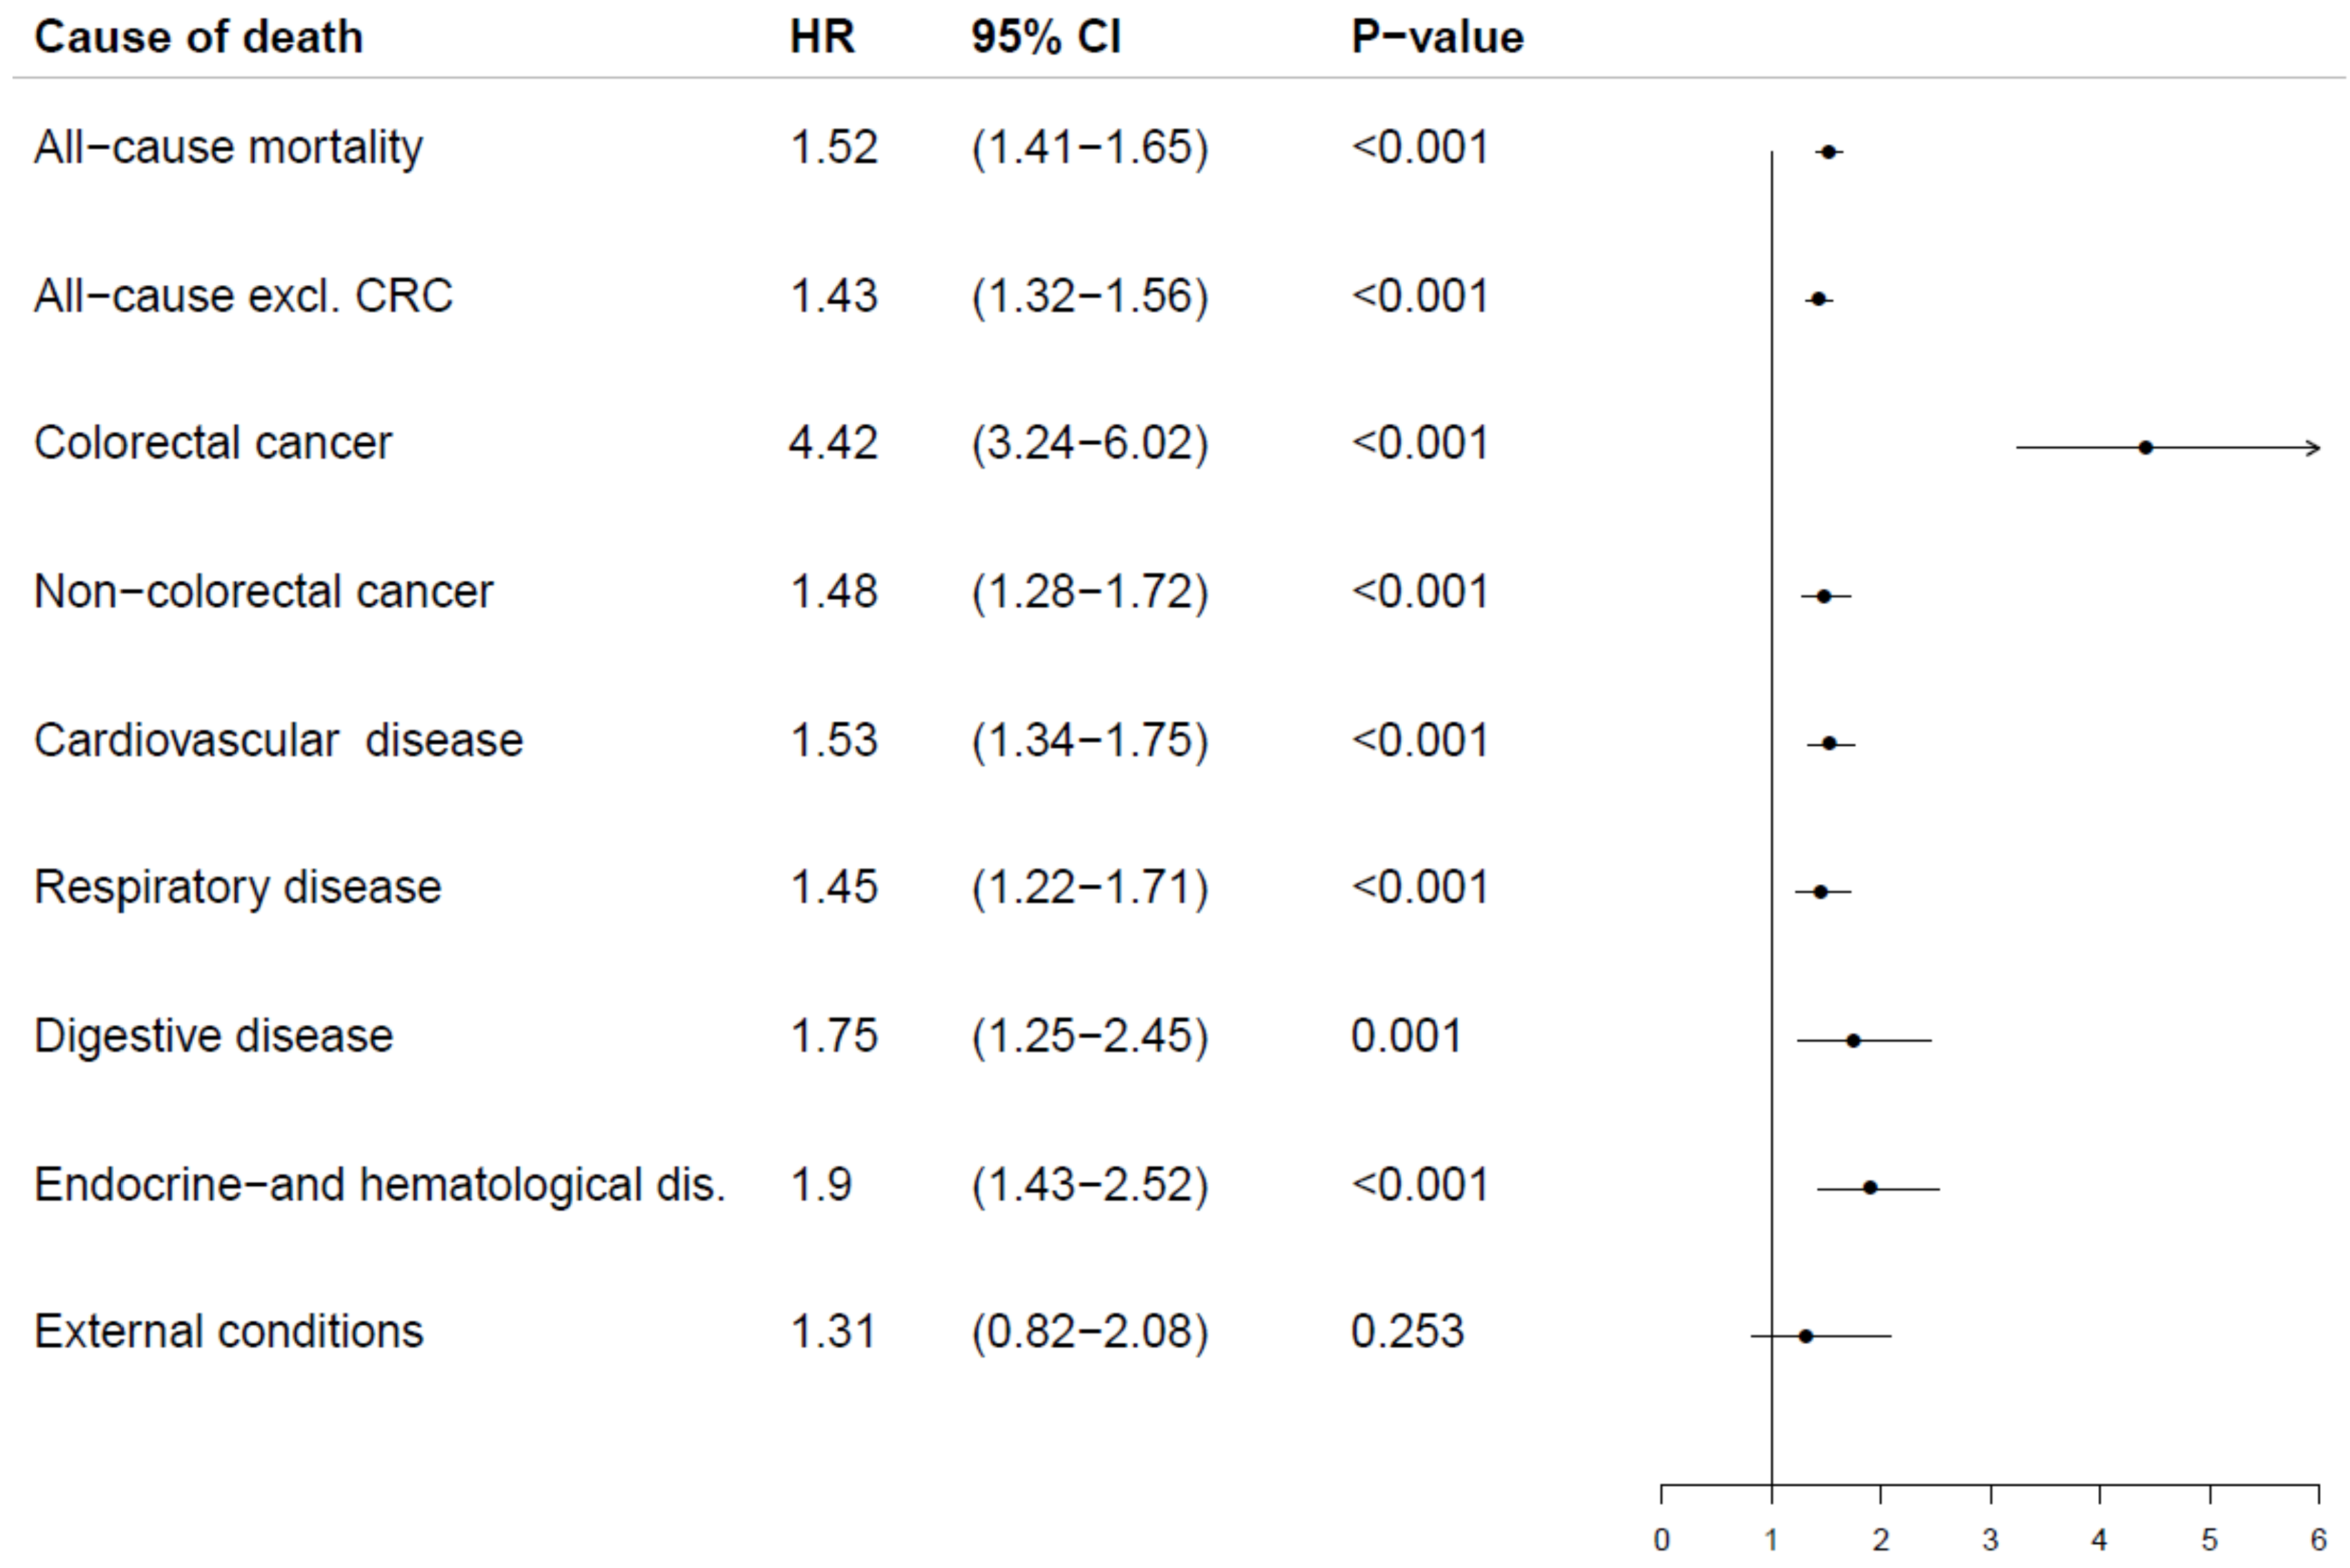
Task: Select the 'Colorectal cancer' row label
Action: [212, 443]
